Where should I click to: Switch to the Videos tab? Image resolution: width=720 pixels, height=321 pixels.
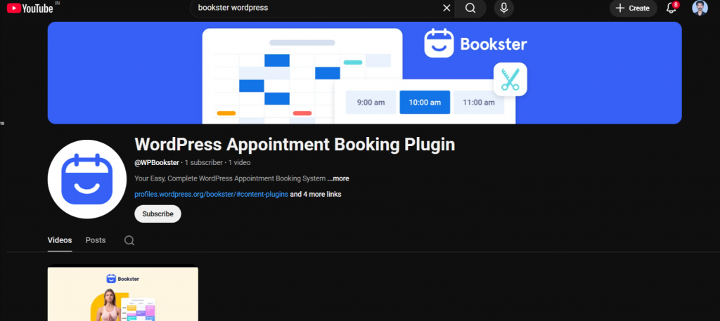[x=60, y=240]
